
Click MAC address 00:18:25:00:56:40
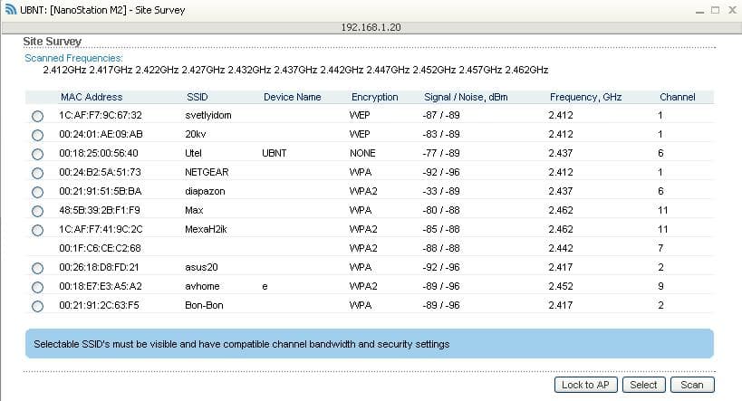[99, 153]
